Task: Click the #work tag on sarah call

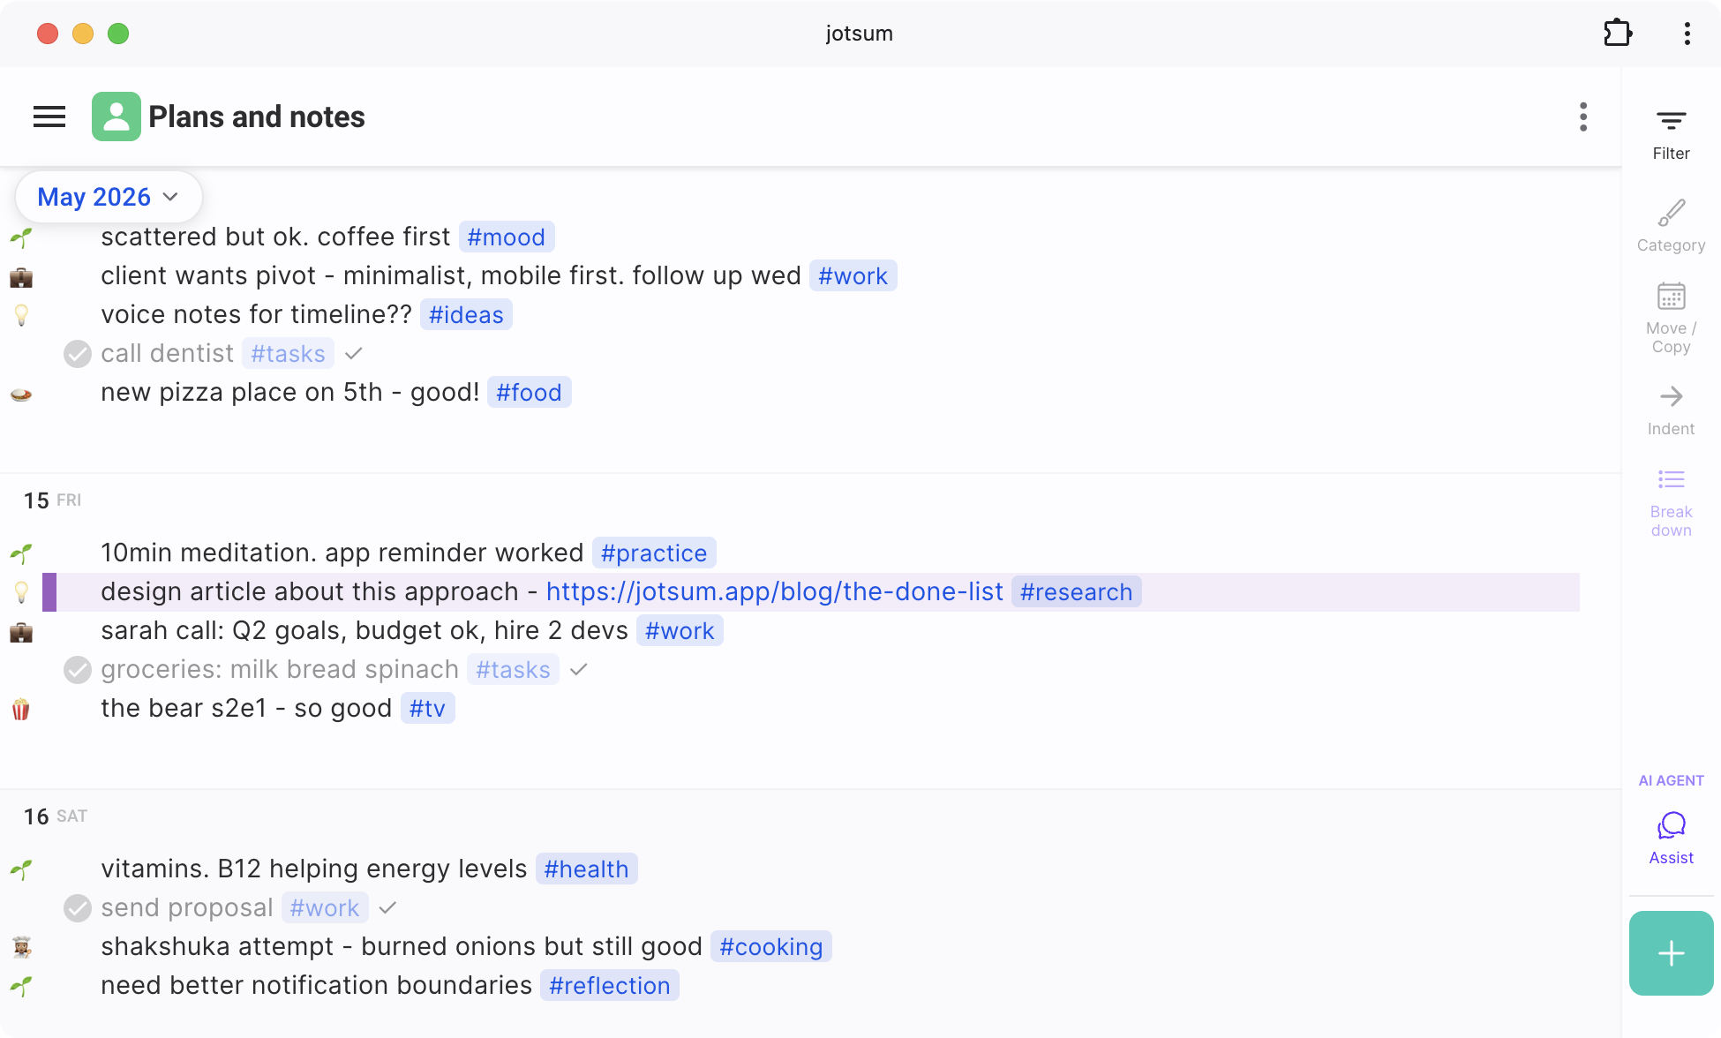Action: pos(680,630)
